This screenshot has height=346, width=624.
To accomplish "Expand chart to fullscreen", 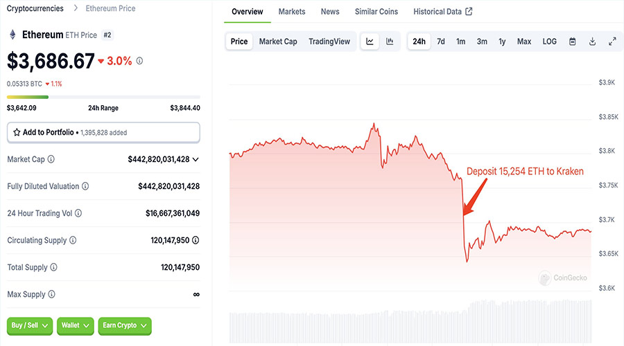I will 612,42.
